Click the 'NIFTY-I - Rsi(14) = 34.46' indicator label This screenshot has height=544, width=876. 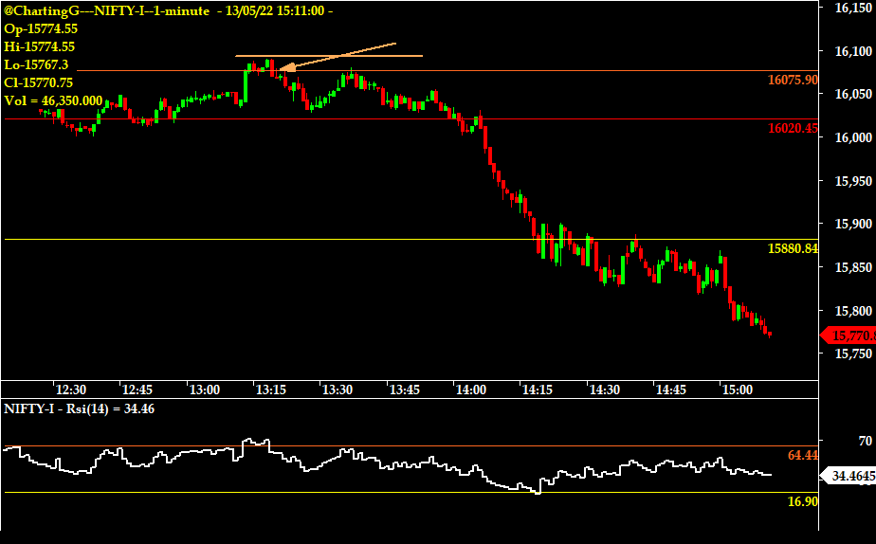[x=80, y=408]
